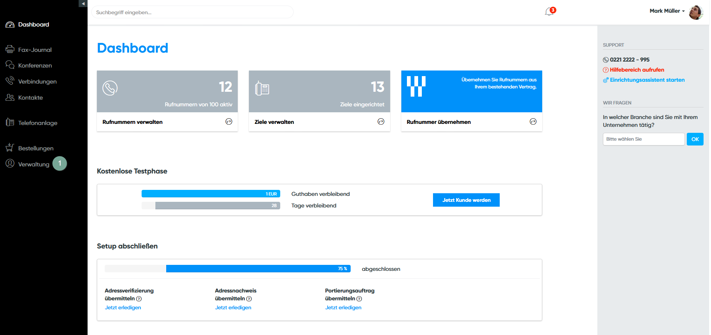
Task: Click arrow icon beside Ziele verwalten
Action: [381, 122]
